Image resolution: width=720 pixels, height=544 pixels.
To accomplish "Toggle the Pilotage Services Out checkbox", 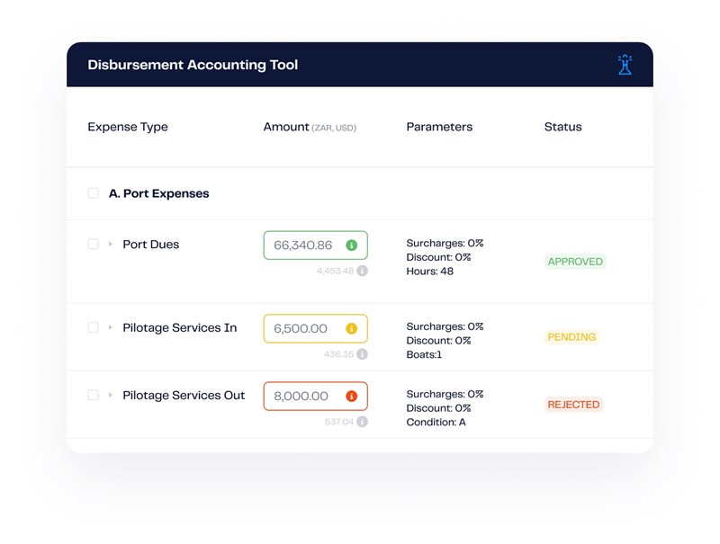I will pyautogui.click(x=93, y=396).
